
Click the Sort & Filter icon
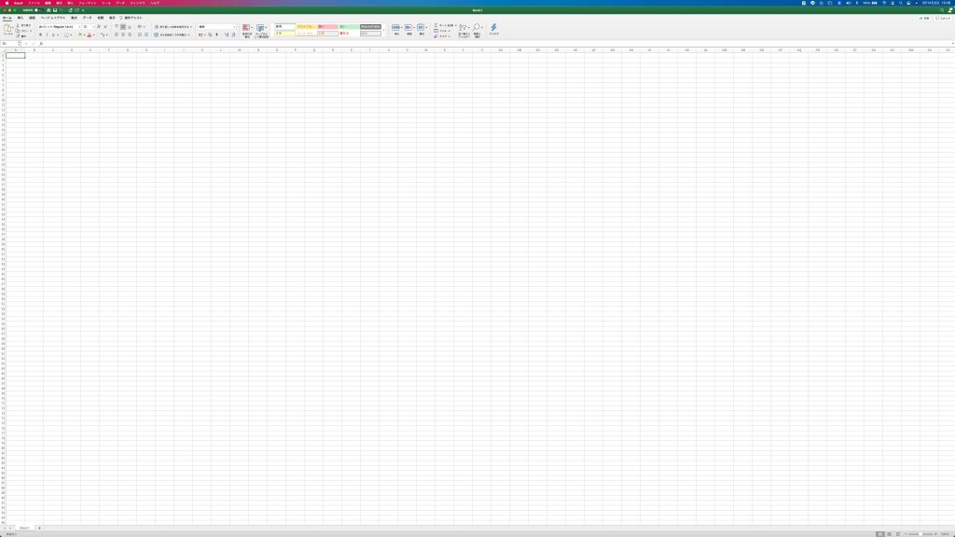coord(464,28)
